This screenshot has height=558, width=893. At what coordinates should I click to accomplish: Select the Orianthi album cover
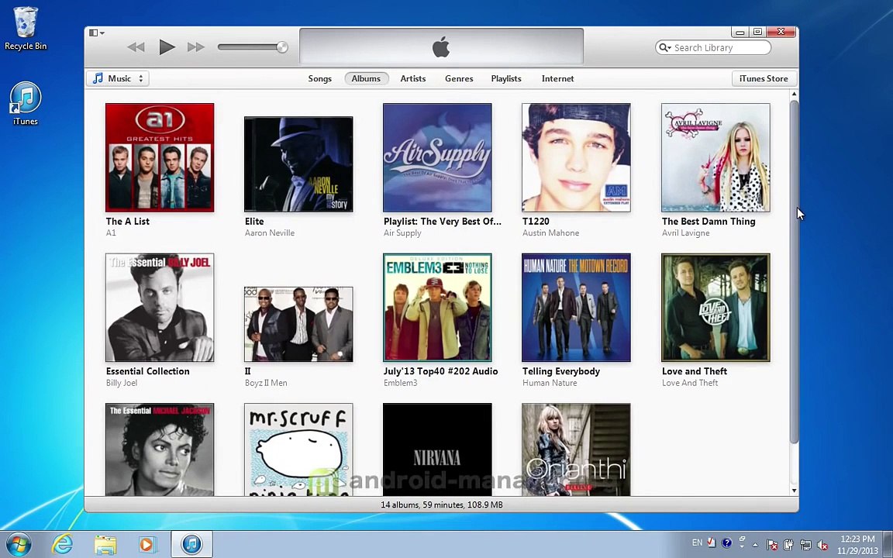click(x=577, y=449)
